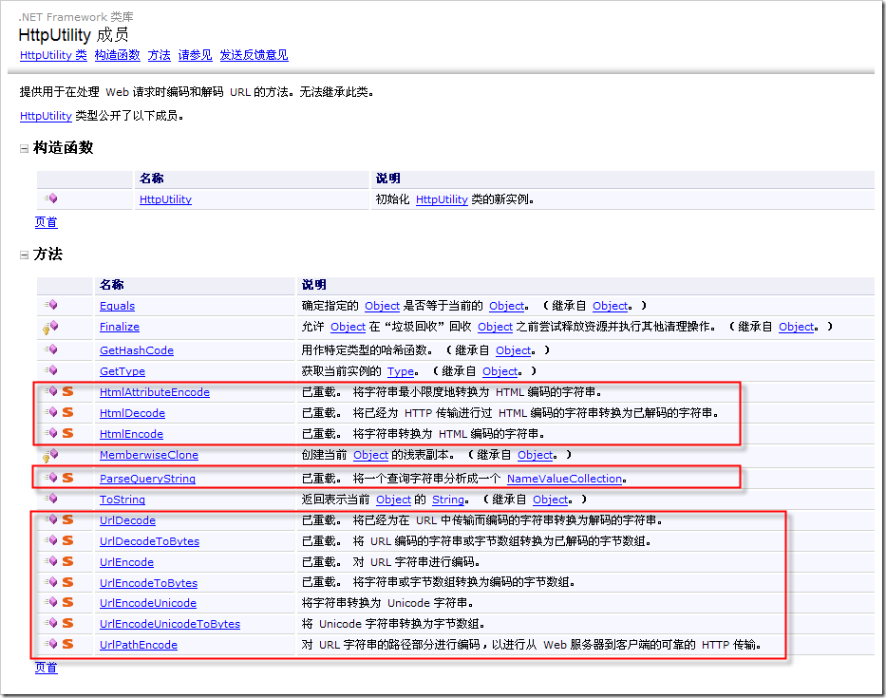
Task: Open the Equals method link
Action: pos(117,306)
